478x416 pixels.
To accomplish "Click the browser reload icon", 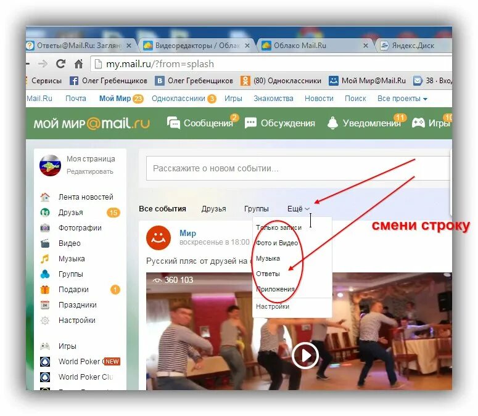I will coord(60,63).
